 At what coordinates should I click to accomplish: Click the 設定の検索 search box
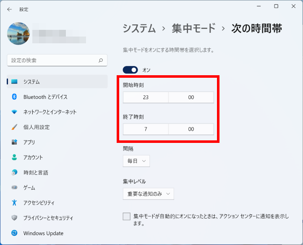(57, 61)
